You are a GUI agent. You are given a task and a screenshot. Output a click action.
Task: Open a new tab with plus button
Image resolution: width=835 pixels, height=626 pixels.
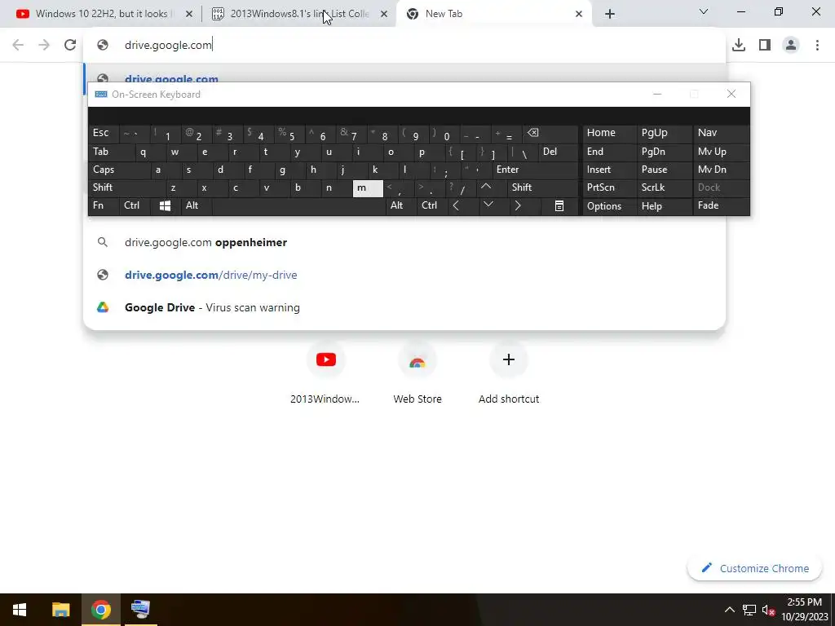[610, 14]
